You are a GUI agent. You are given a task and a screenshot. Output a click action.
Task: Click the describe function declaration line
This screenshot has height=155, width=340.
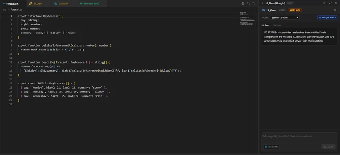coord(64,62)
